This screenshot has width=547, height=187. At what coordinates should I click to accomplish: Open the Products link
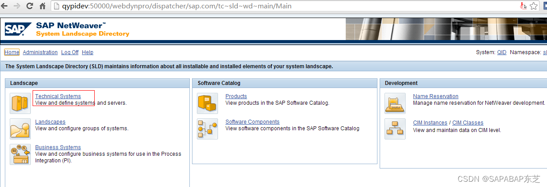coord(236,96)
